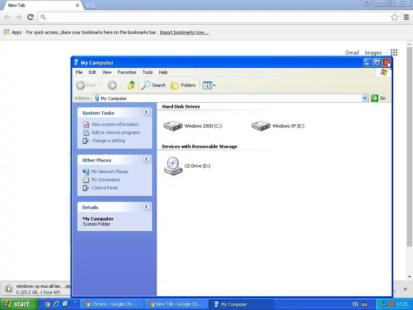Click My Computer taskbar button

pos(241,304)
